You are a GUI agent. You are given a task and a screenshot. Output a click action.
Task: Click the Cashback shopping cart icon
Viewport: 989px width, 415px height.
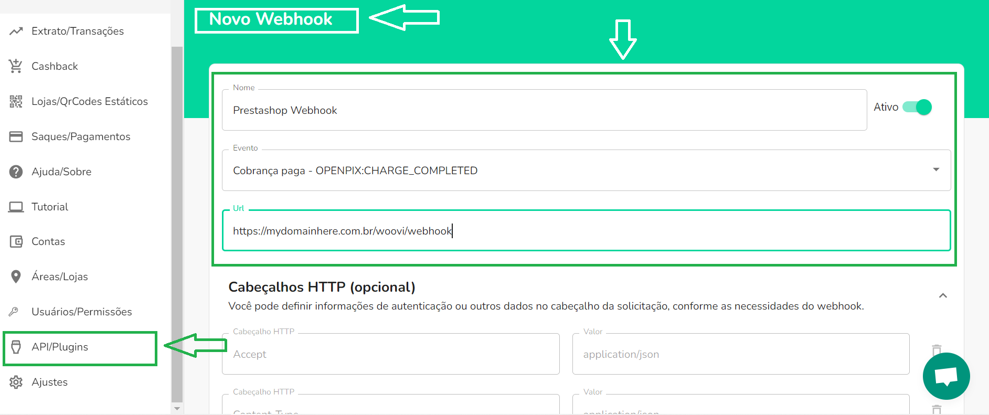[16, 66]
